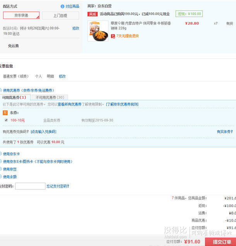Click the 返现 ¥100.00 green badge
This screenshot has width=236, height=246.
point(189,14)
